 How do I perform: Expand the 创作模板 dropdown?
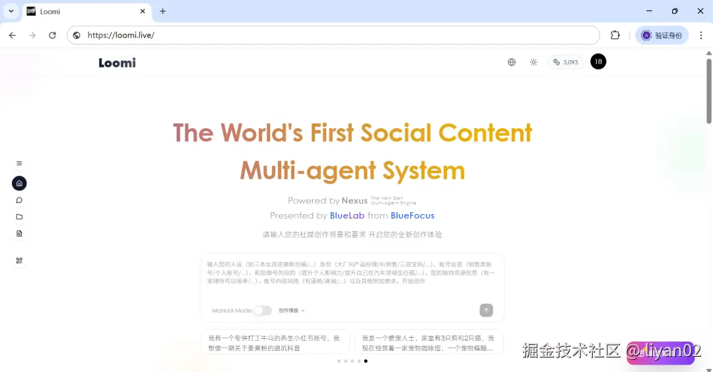click(x=292, y=311)
